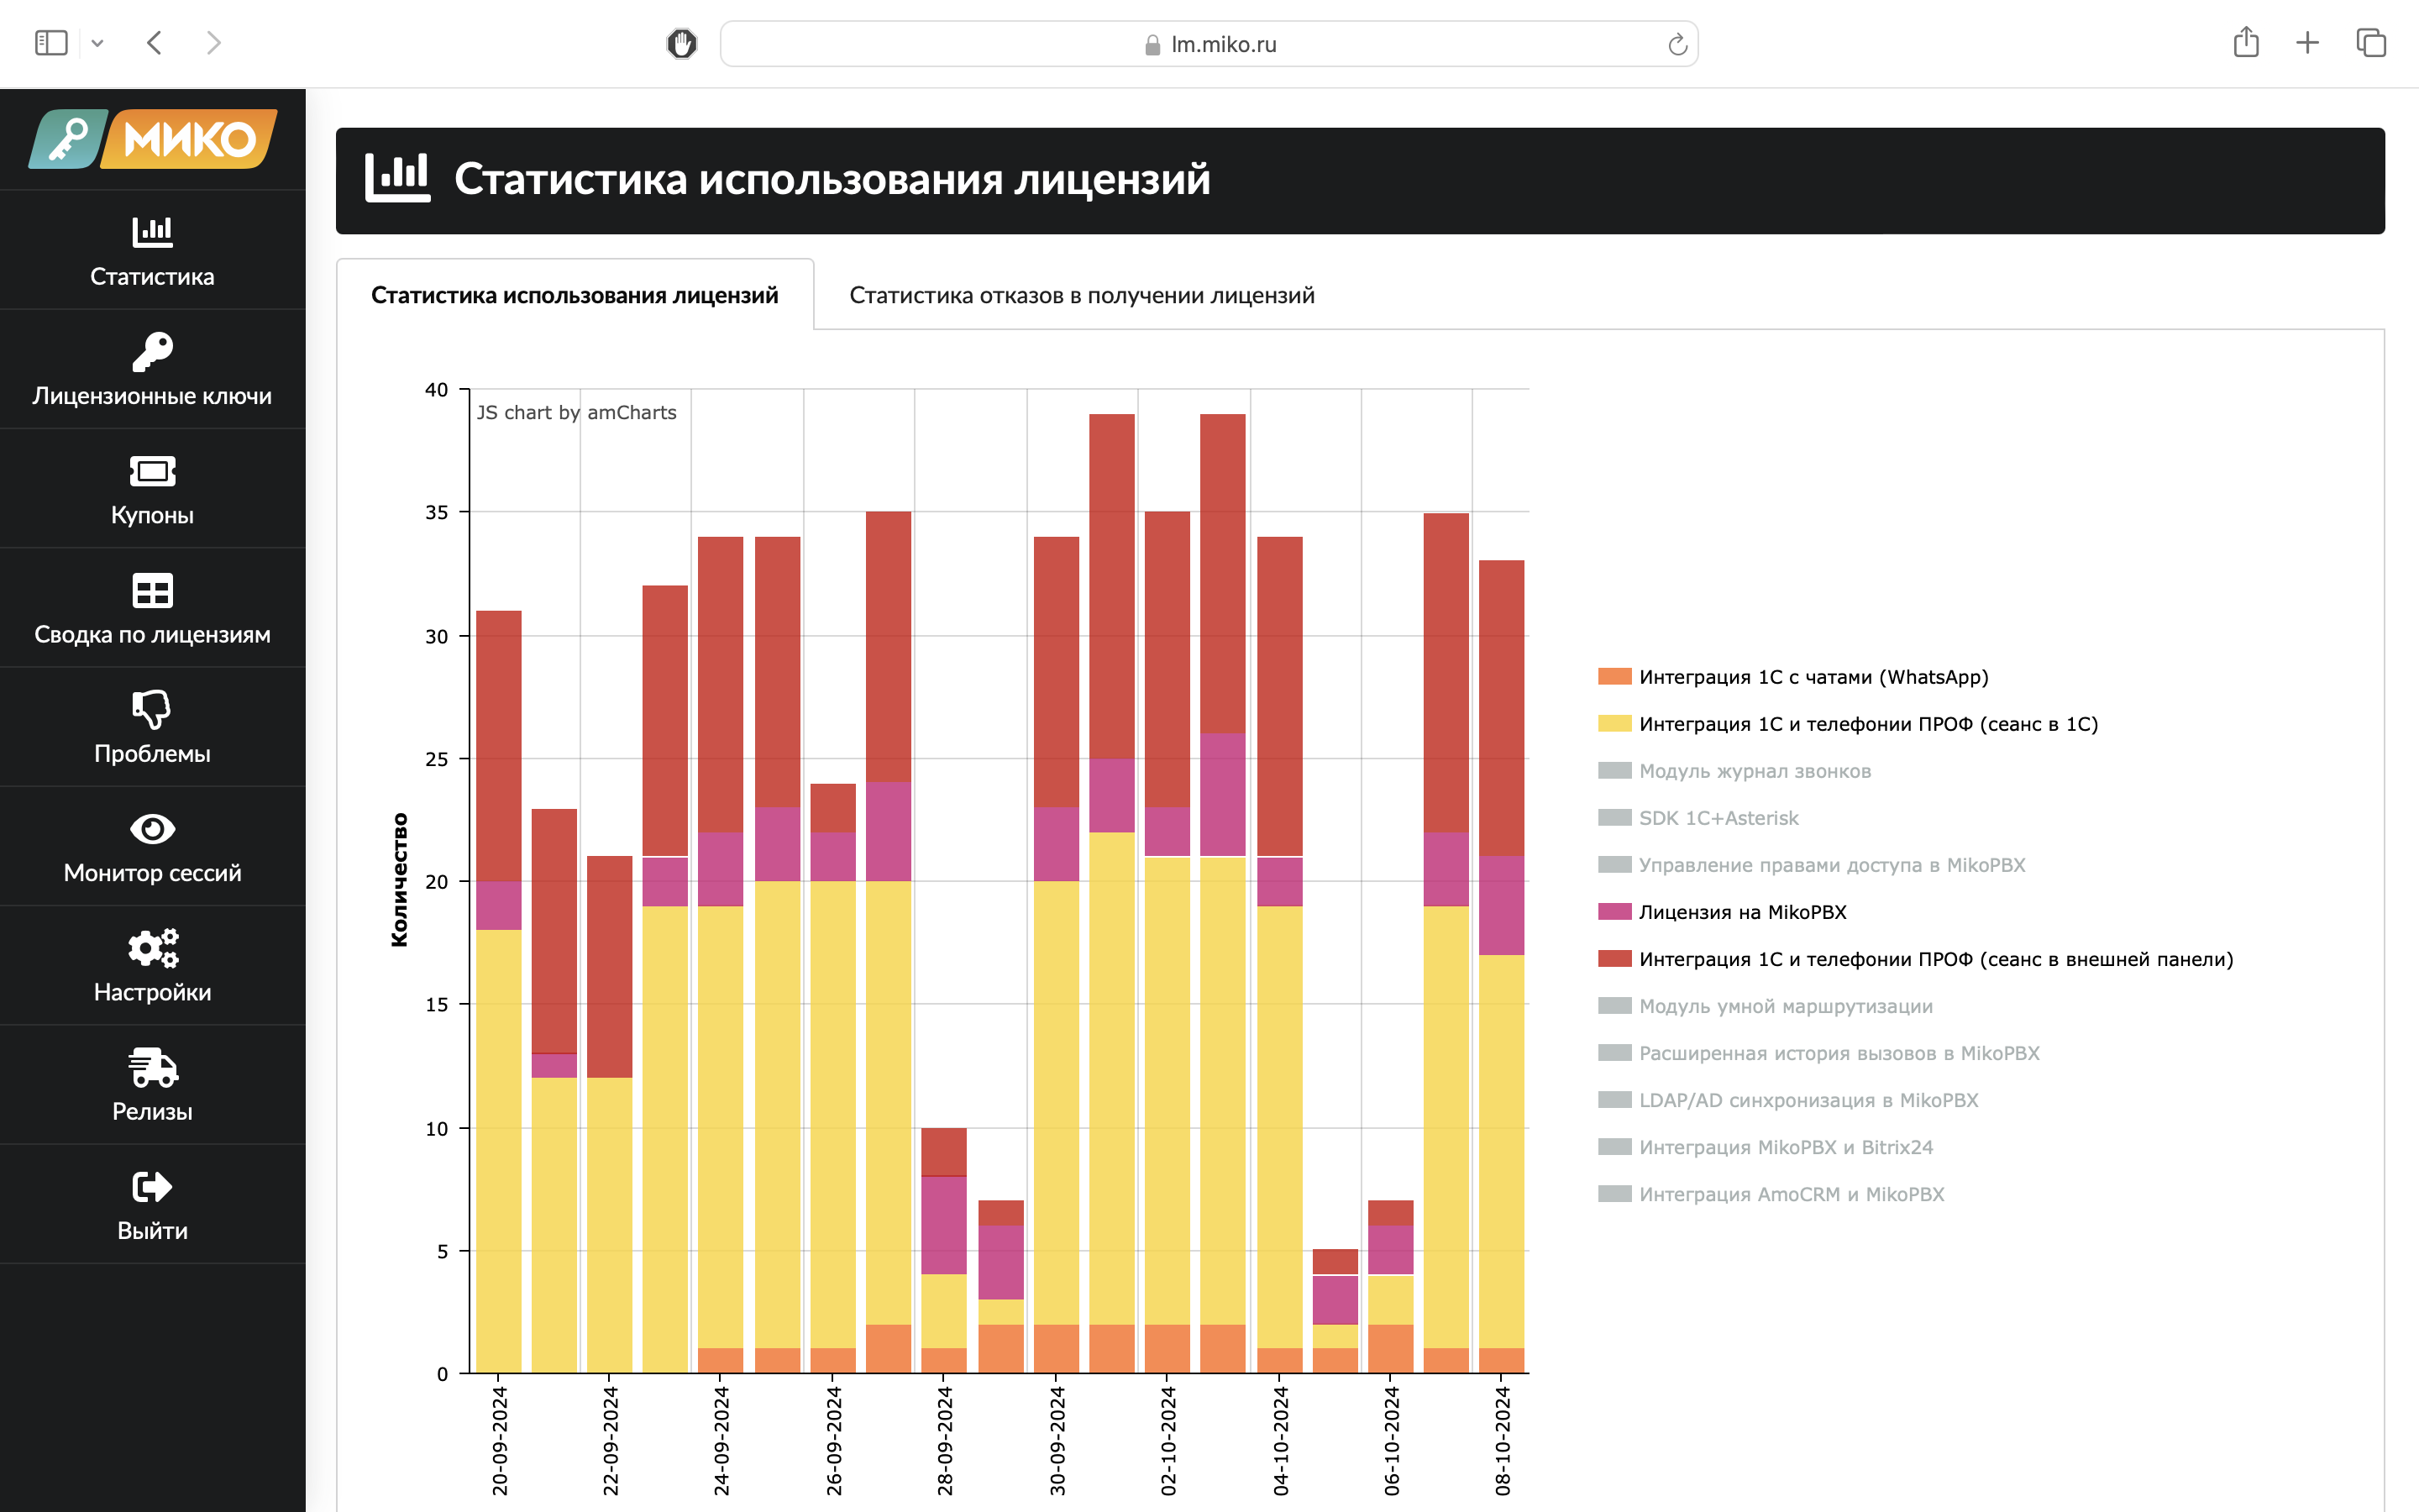The width and height of the screenshot is (2419, 1512).
Task: Go back in browser history
Action: point(154,43)
